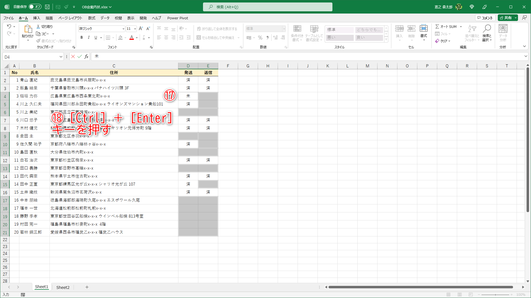Open the font name dropdown
The image size is (531, 298).
[x=123, y=29]
